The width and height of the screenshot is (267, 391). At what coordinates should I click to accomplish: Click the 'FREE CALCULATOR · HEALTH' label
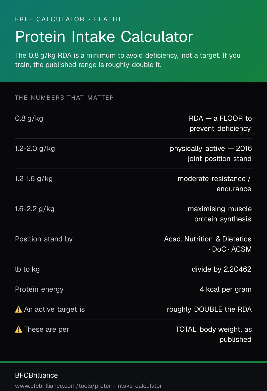[x=68, y=19]
